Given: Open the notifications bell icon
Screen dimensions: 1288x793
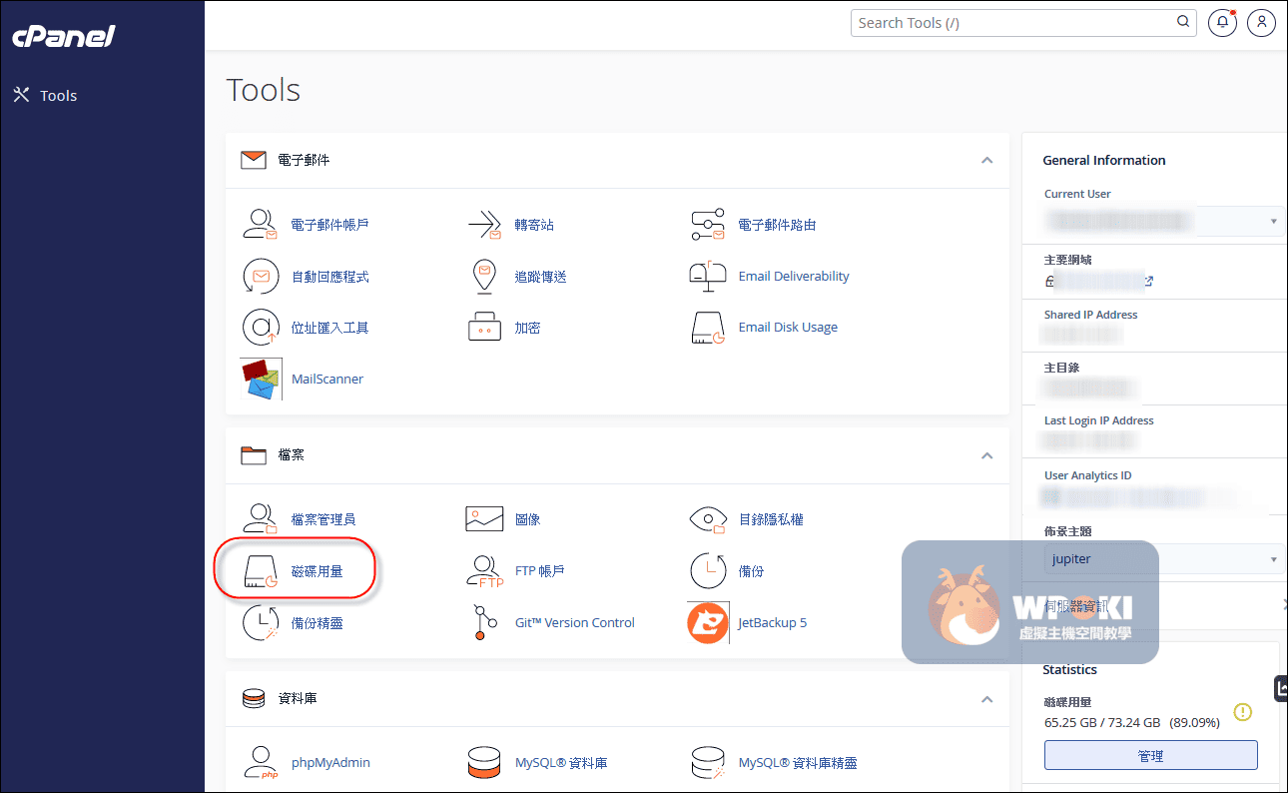Looking at the screenshot, I should pos(1222,23).
